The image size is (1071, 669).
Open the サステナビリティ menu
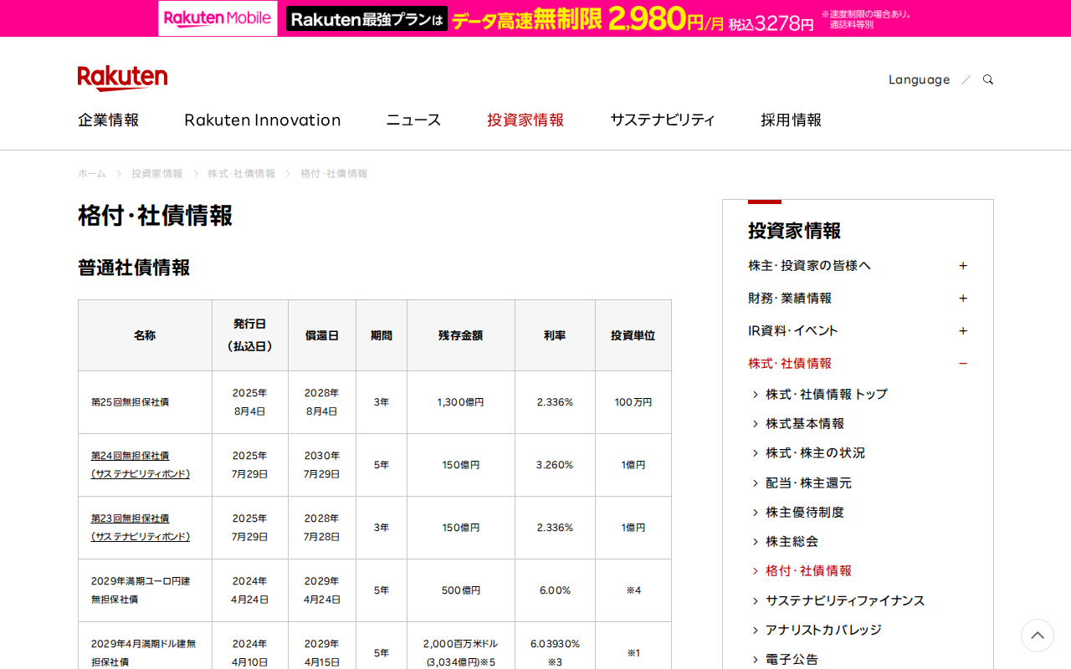[662, 120]
